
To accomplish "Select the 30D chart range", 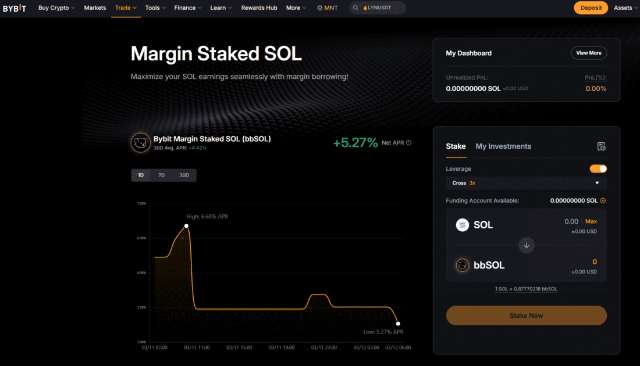I will point(184,175).
